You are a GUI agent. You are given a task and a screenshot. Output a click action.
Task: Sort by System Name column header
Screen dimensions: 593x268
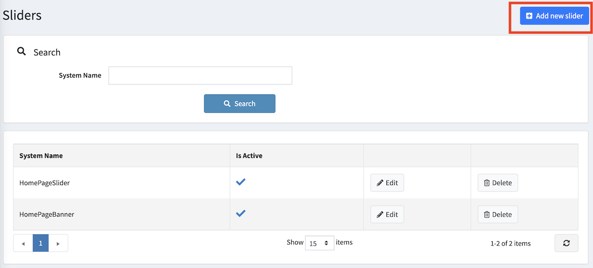click(x=41, y=155)
